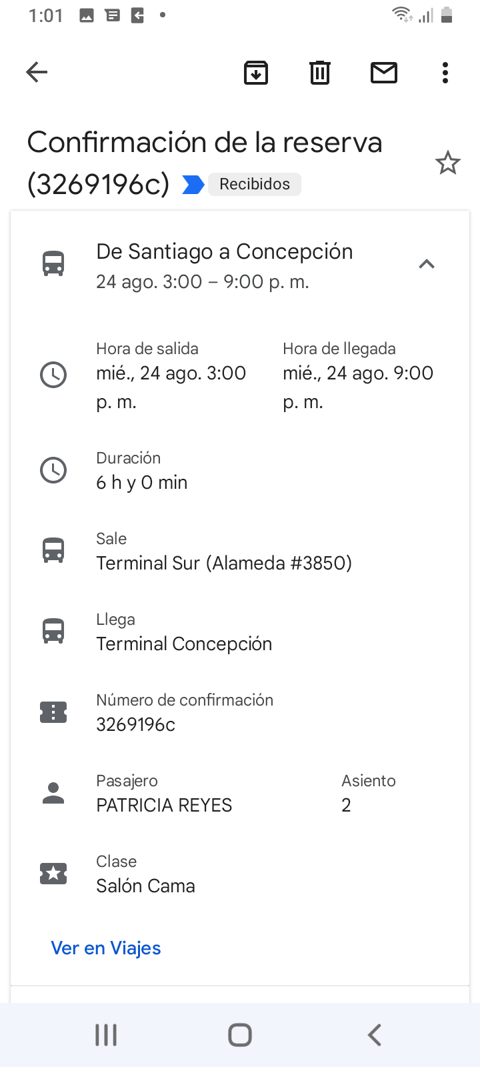Tap the blue importance marker
Screen dimensions: 480x1067
click(x=193, y=185)
